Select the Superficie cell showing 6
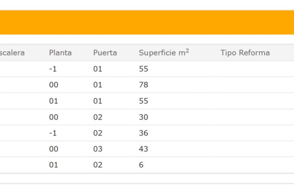 coord(141,165)
